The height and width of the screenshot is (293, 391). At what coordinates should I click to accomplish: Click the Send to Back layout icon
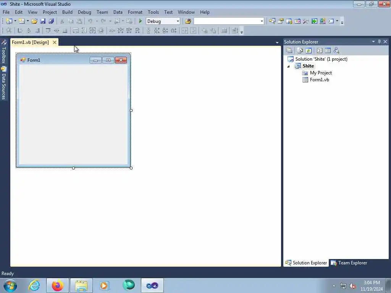(213, 31)
